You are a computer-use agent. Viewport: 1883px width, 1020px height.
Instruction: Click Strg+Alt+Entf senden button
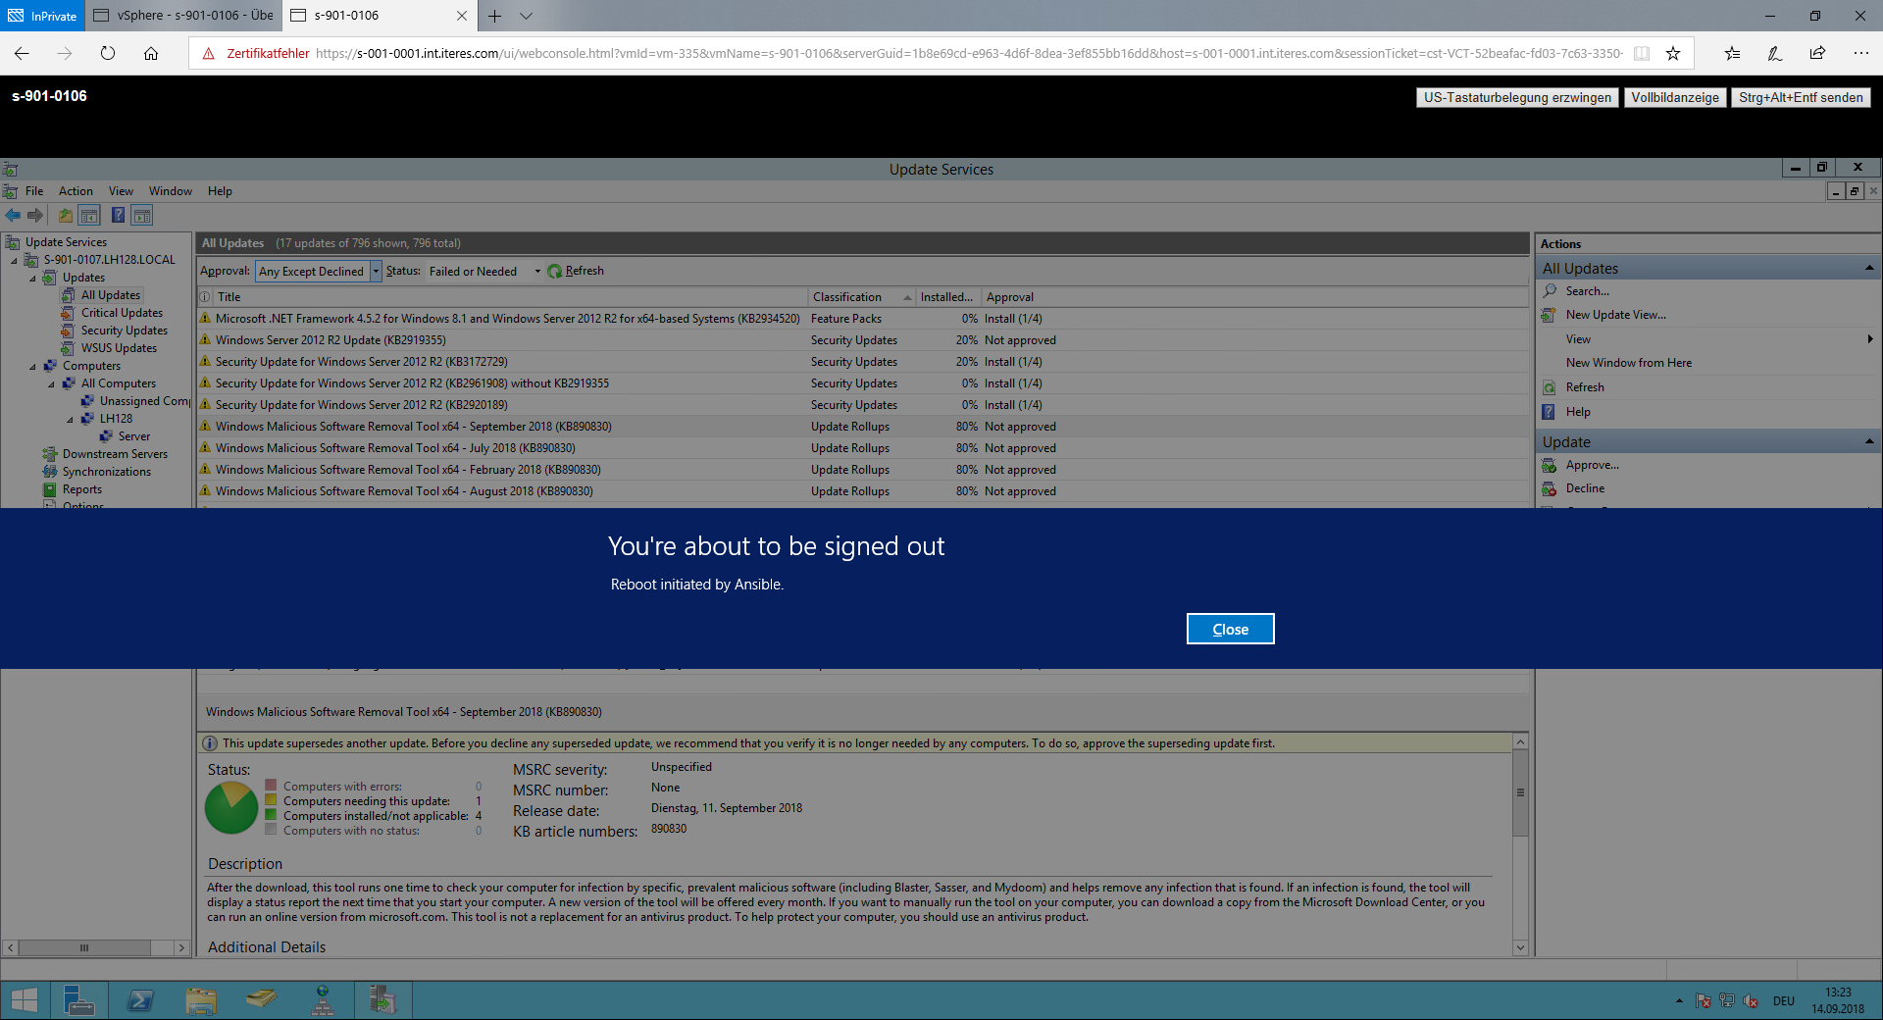coord(1801,98)
